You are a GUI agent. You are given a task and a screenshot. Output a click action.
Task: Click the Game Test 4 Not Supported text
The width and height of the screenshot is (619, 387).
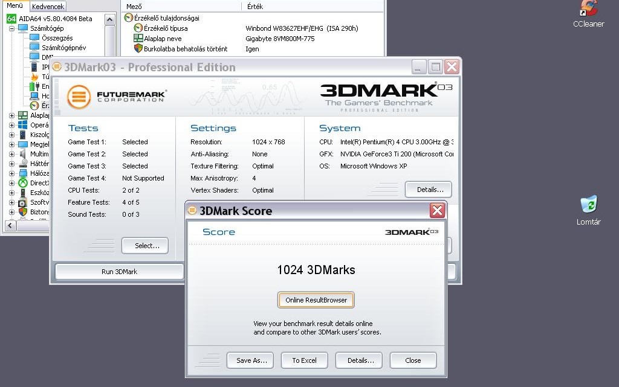click(116, 178)
